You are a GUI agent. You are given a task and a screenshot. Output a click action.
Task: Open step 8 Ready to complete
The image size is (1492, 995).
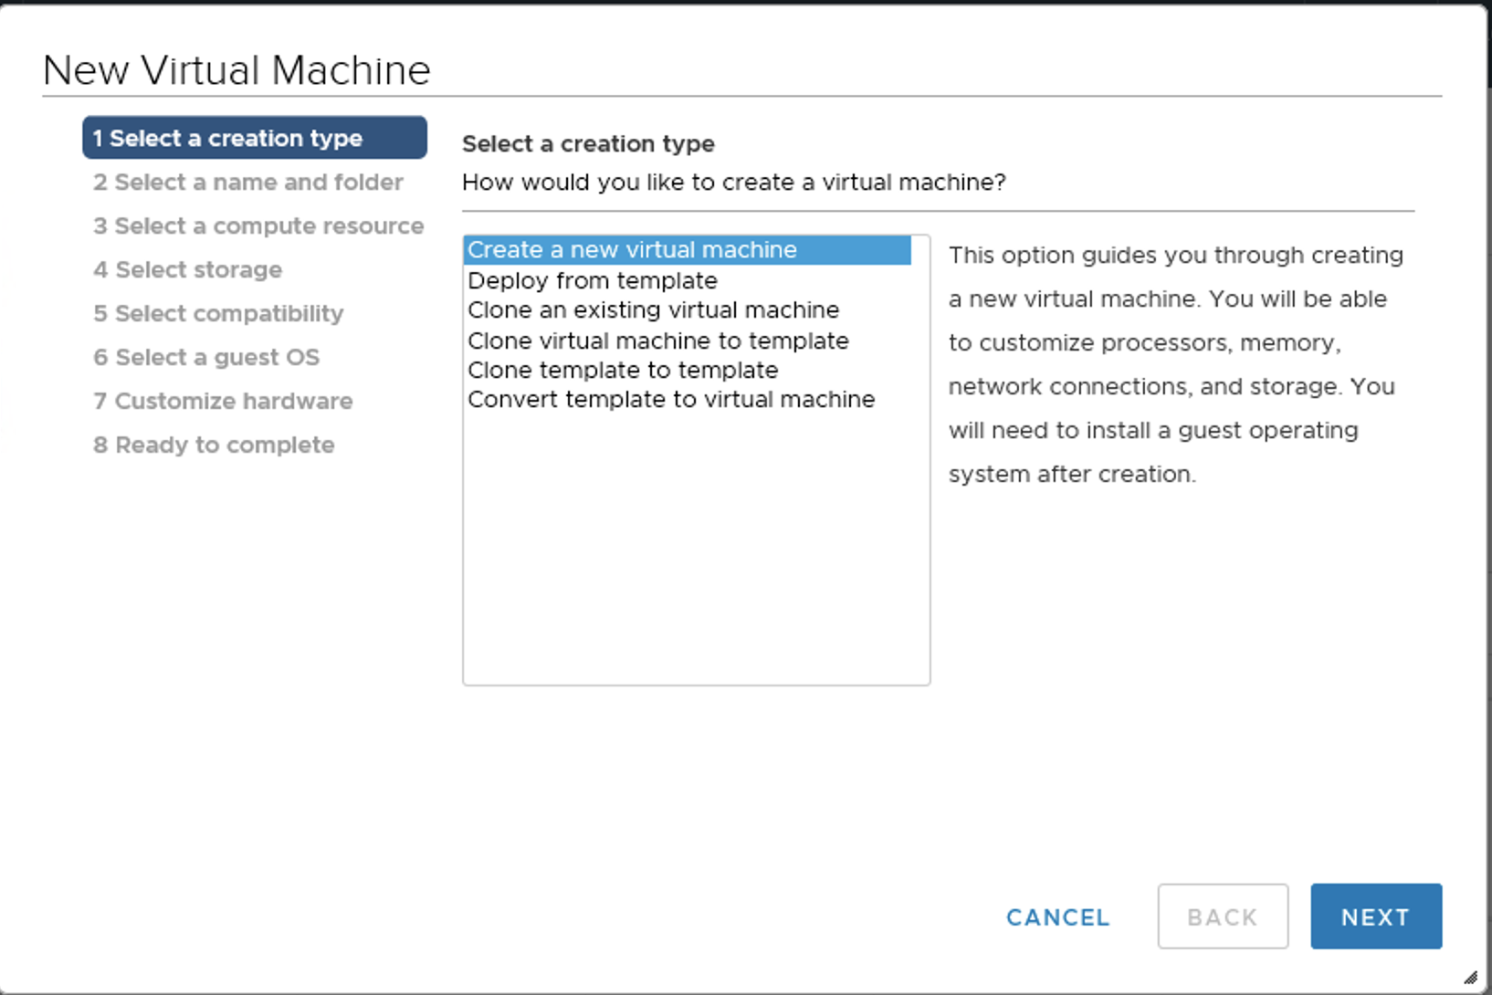[214, 445]
